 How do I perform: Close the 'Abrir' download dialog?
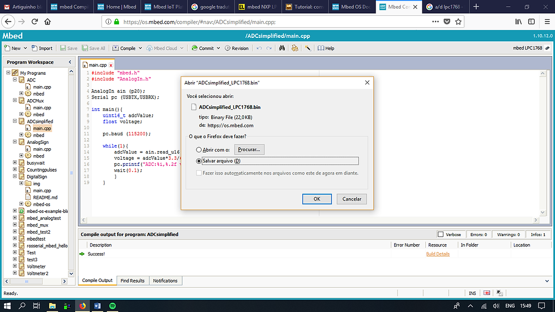coord(367,83)
